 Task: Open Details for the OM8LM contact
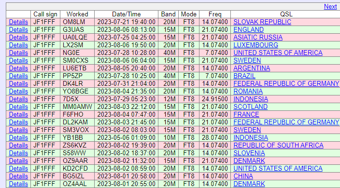click(x=18, y=22)
